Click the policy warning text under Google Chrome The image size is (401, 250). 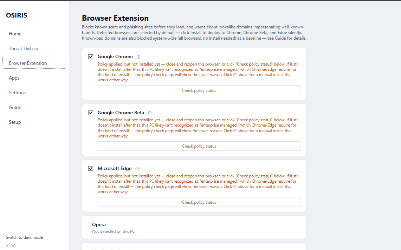point(199,72)
